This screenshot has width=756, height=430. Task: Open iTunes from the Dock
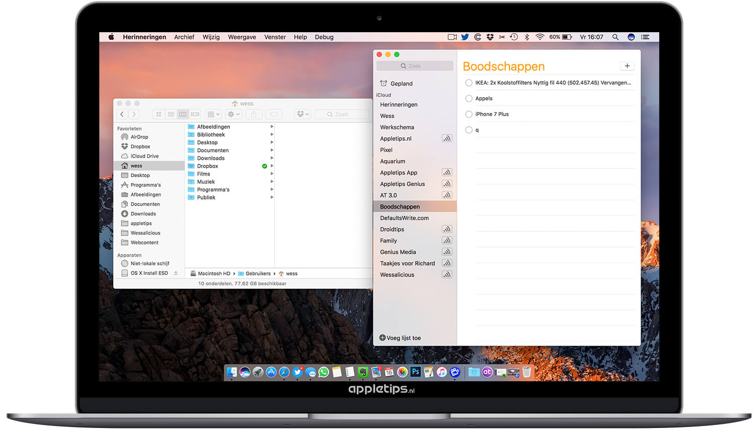442,372
